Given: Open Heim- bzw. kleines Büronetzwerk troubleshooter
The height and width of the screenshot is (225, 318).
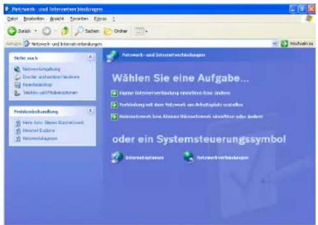Looking at the screenshot, I should tap(53, 122).
